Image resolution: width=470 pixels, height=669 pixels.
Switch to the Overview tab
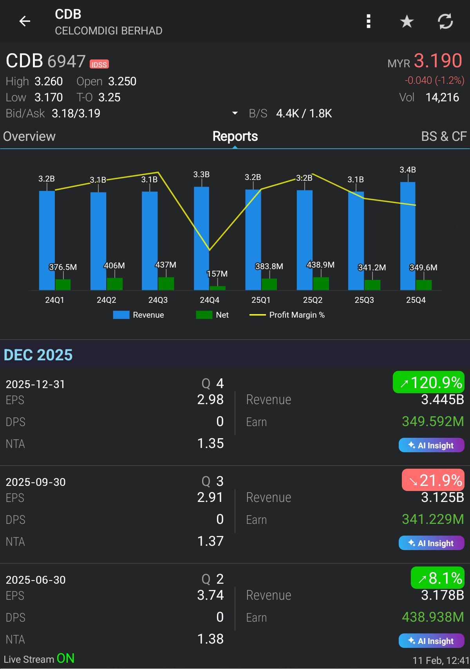29,136
